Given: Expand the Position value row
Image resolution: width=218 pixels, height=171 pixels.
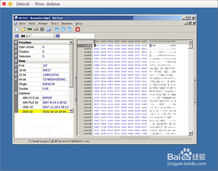Looking at the screenshot, I should click(16, 52).
